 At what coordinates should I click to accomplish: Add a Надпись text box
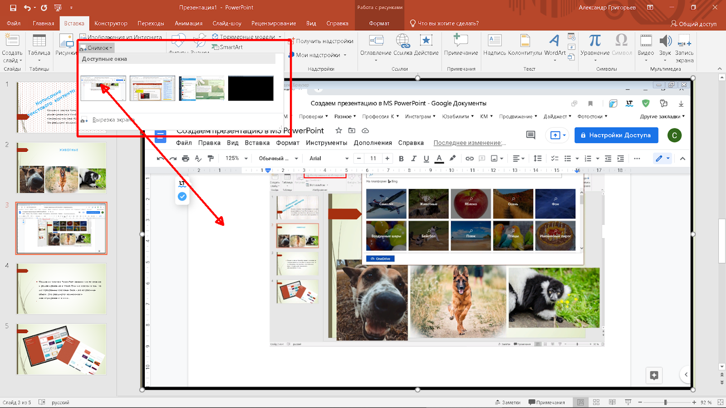click(495, 45)
